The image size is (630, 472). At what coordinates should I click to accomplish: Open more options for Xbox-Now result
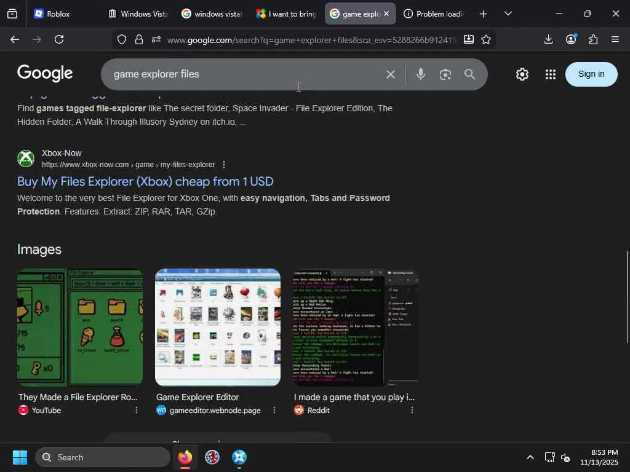pyautogui.click(x=224, y=165)
